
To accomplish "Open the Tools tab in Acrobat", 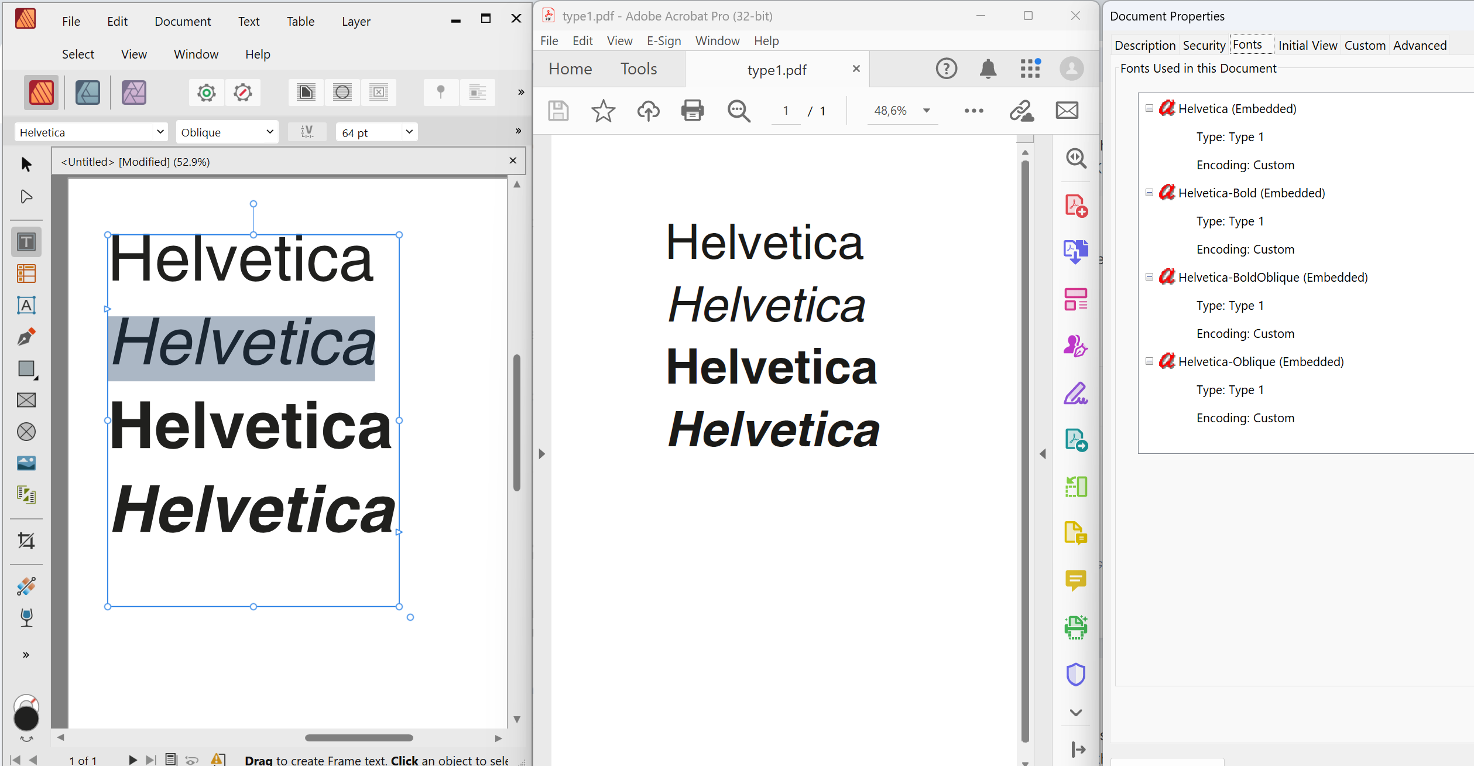I will 639,69.
